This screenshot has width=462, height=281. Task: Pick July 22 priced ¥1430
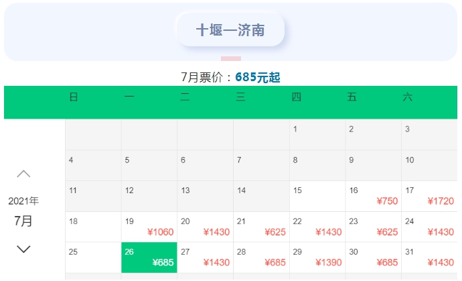pyautogui.click(x=317, y=227)
